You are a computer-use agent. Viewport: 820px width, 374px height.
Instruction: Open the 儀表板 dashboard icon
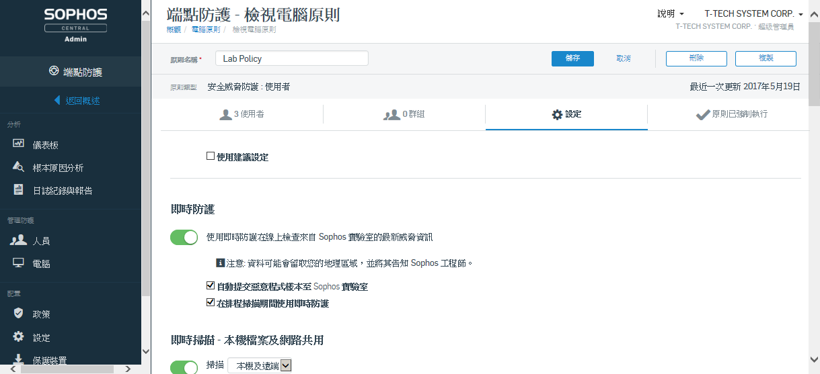pyautogui.click(x=19, y=144)
